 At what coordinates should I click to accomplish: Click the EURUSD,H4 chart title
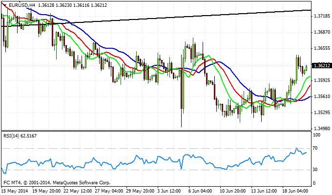pyautogui.click(x=22, y=5)
